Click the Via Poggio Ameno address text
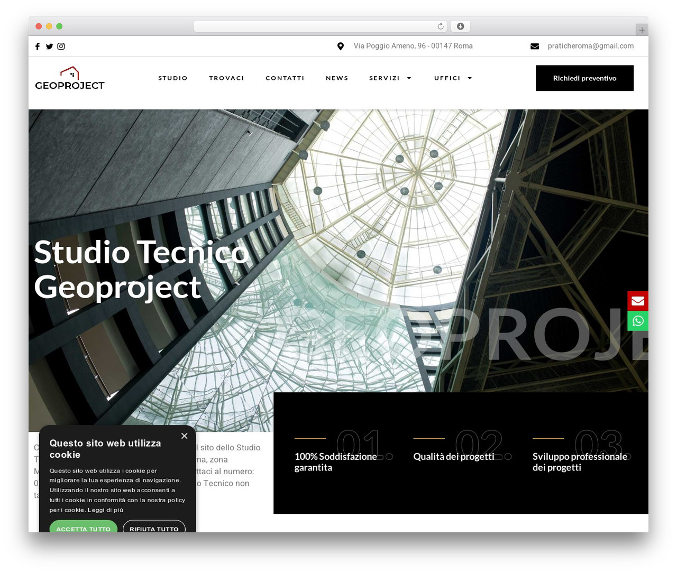This screenshot has width=677, height=573. pos(413,46)
